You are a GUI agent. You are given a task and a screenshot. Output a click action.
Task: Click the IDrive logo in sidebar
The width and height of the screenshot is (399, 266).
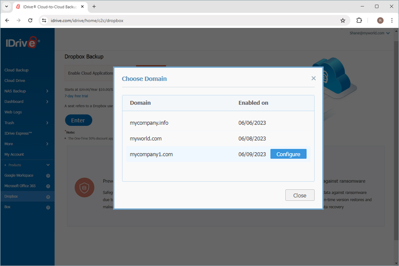pos(23,43)
